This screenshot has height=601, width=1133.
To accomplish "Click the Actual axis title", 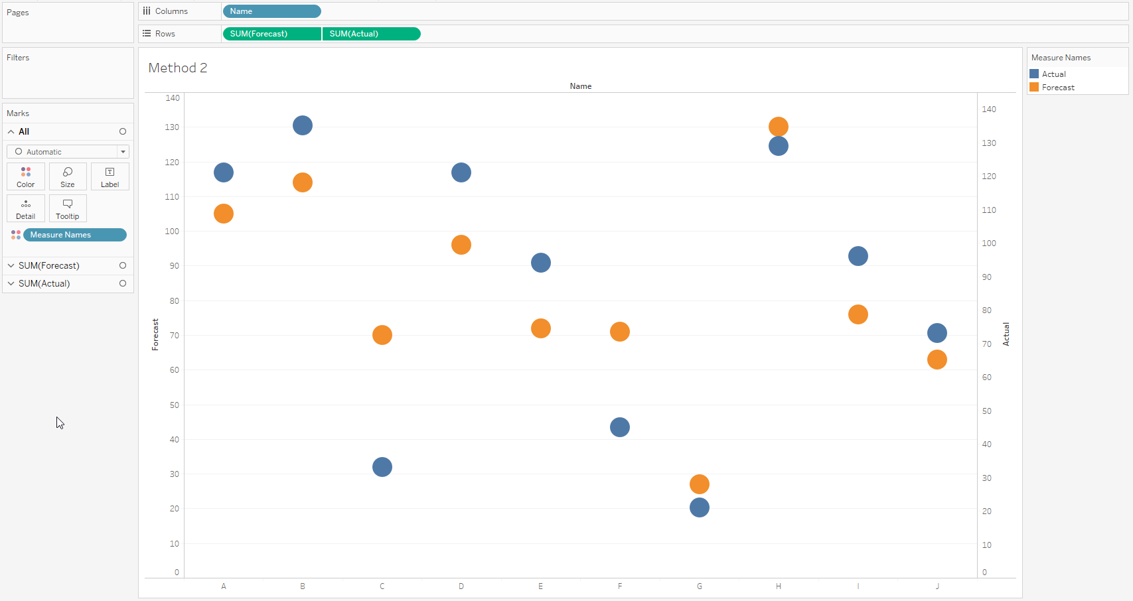I will [1006, 334].
